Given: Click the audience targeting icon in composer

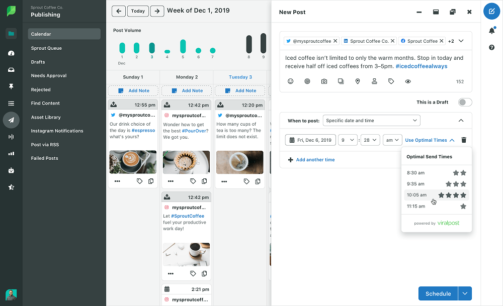Looking at the screenshot, I should (307, 81).
